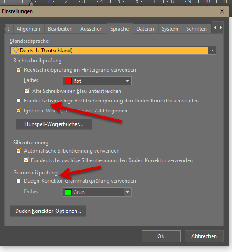The image size is (232, 252).
Task: Enable Duden Korrektor for German spell checking
Action: 19,101
